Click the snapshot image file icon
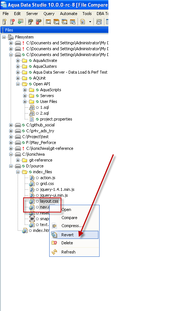 [32, 219]
